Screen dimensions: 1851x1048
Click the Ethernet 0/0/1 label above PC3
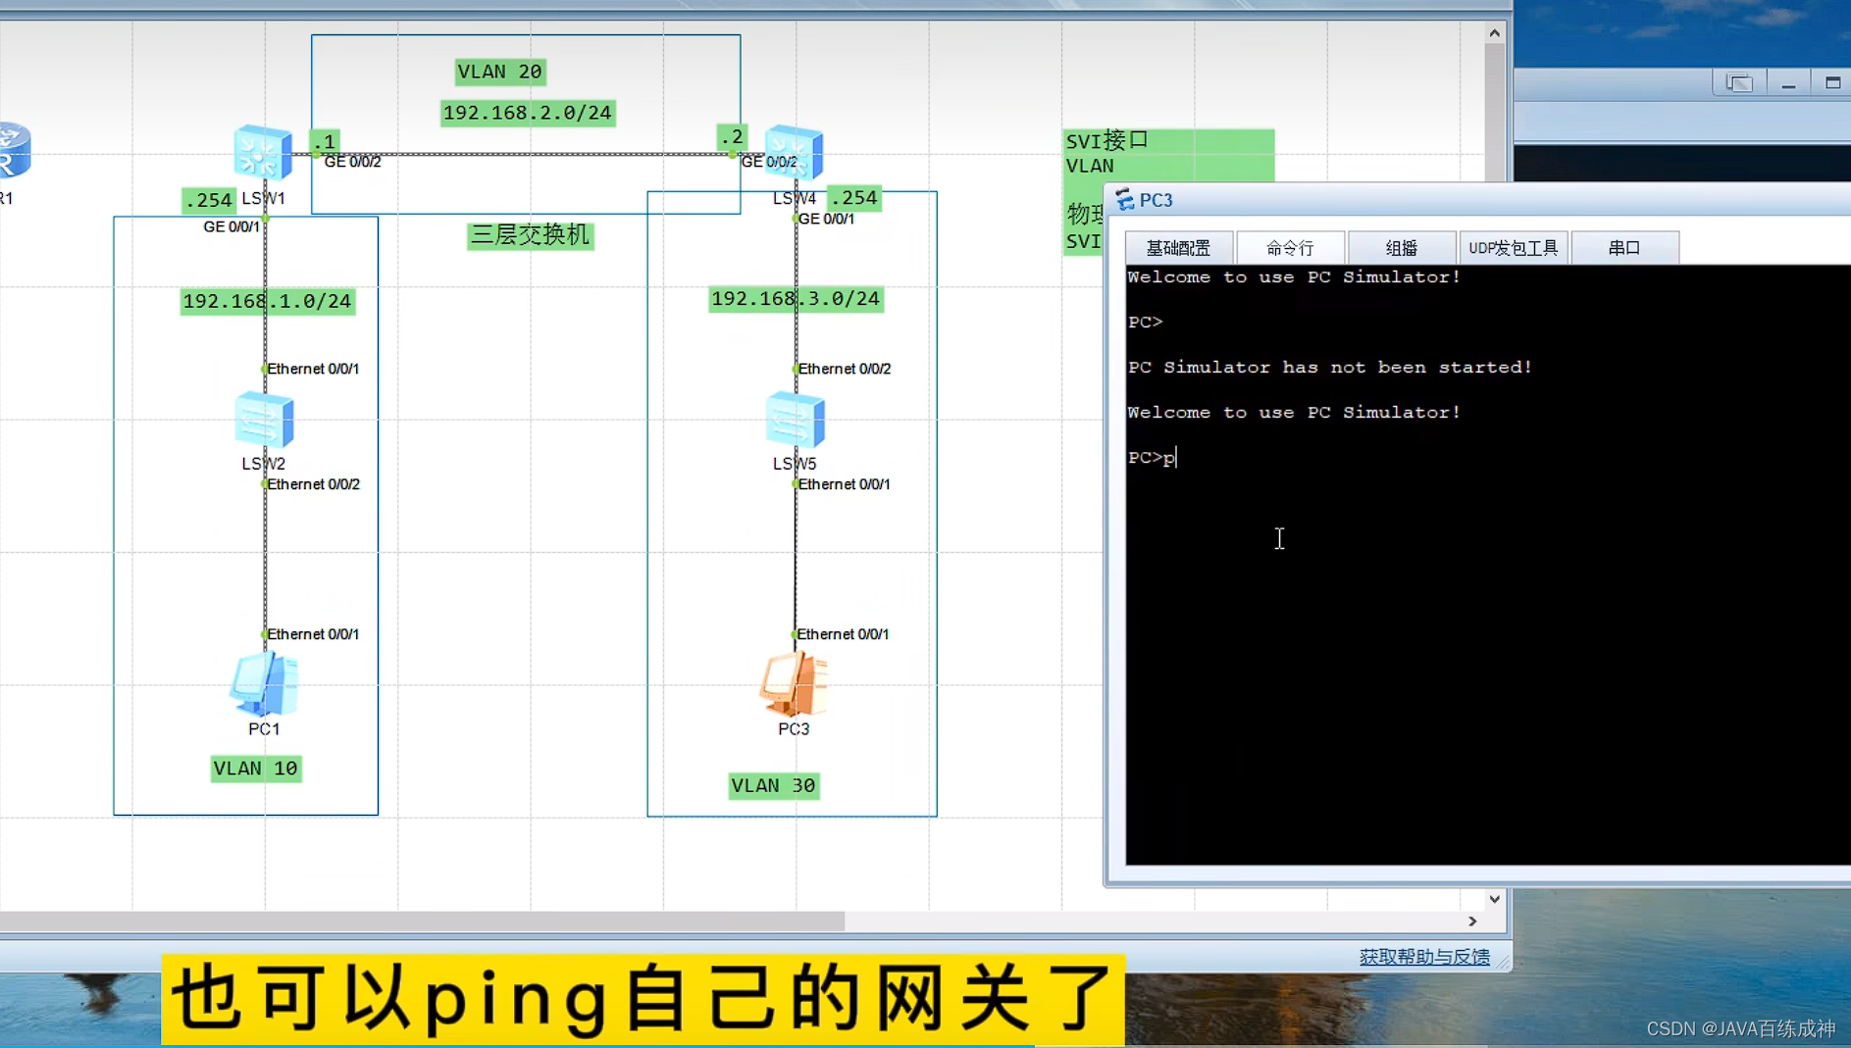[x=843, y=634]
